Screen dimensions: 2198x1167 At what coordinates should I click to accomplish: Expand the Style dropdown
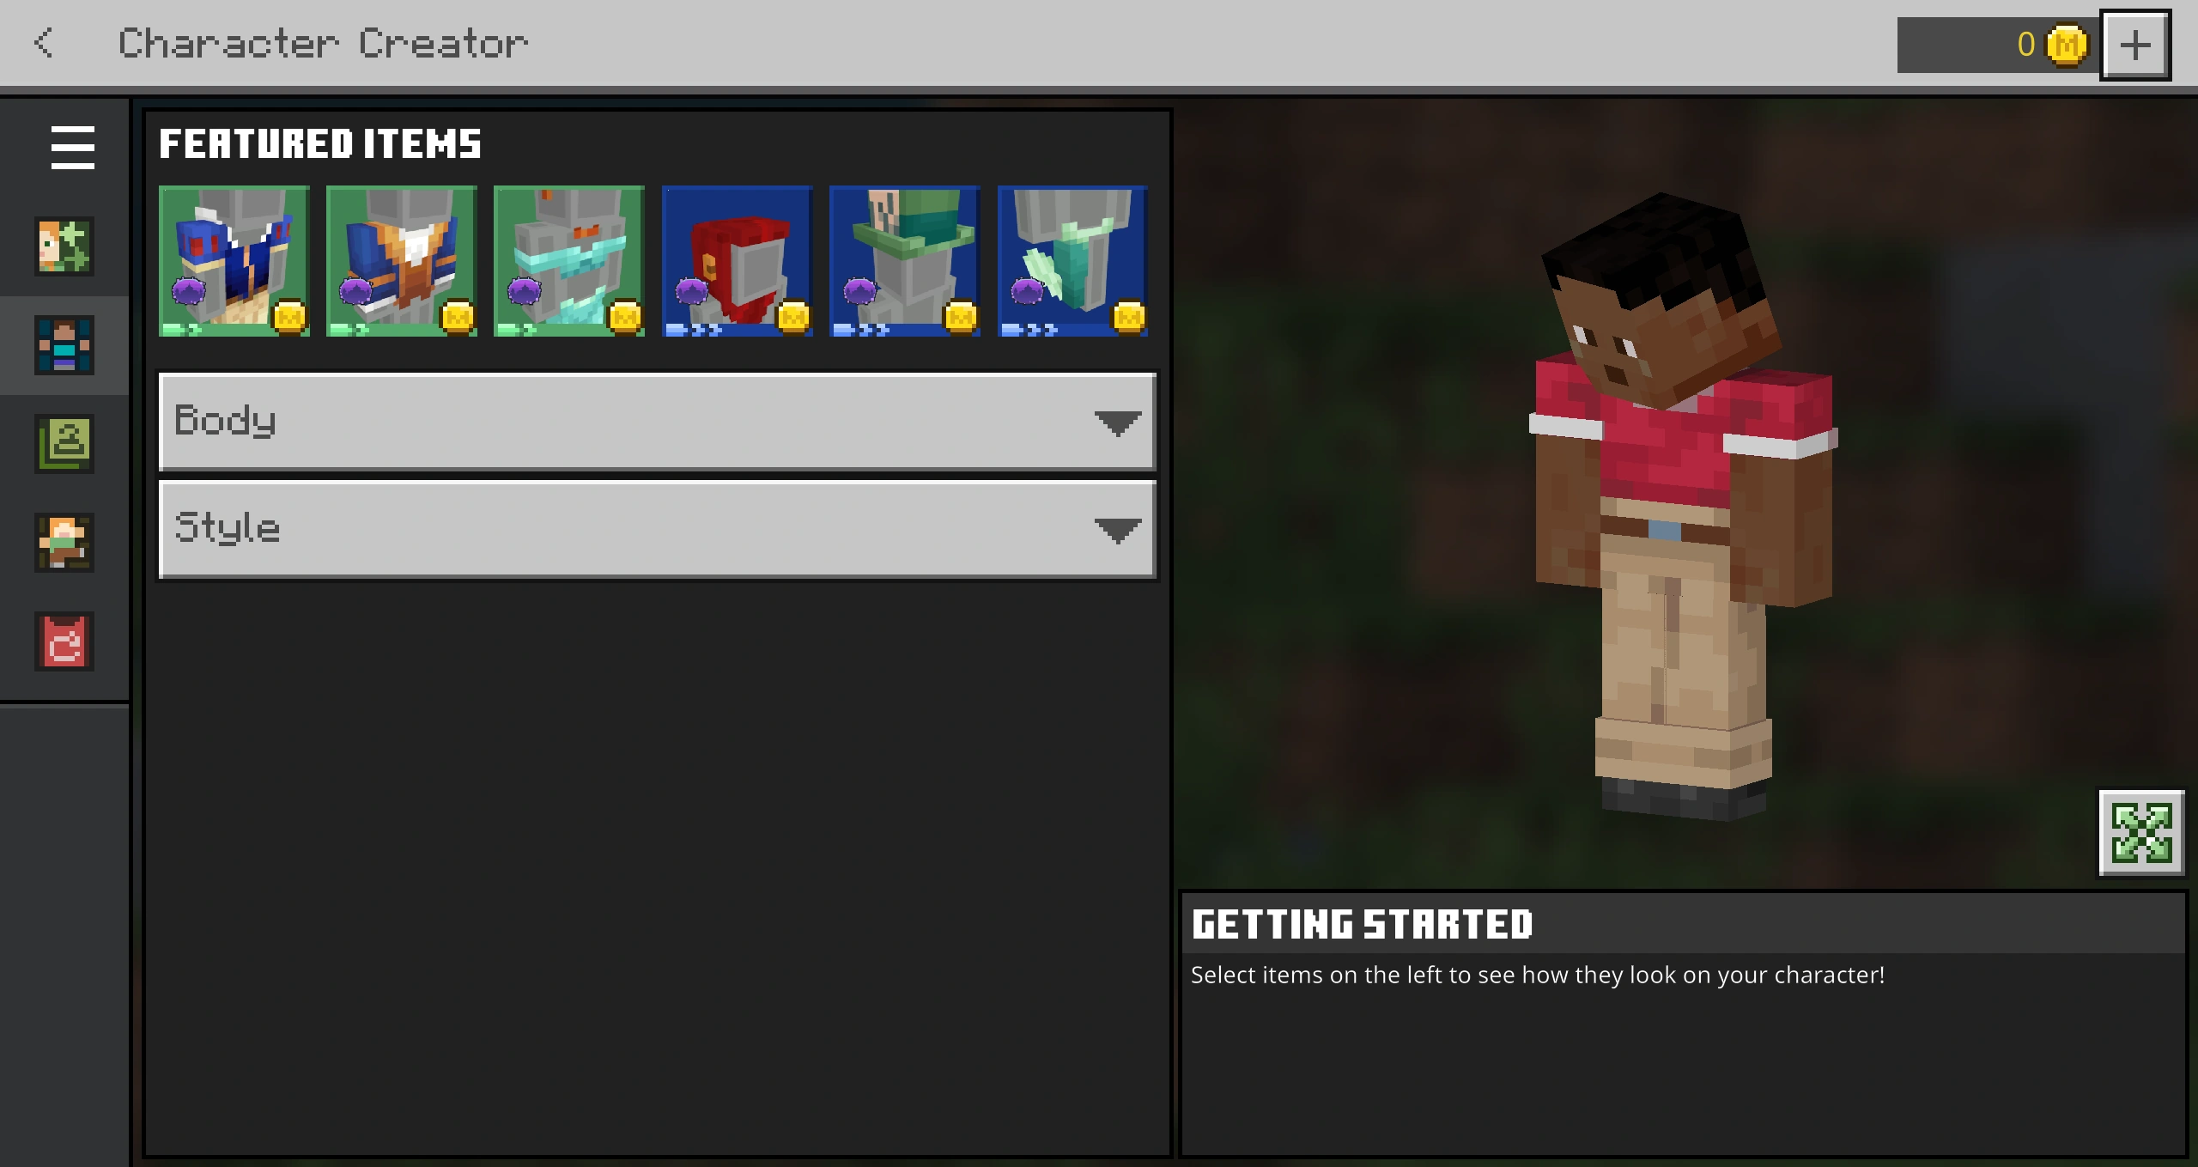(601, 528)
